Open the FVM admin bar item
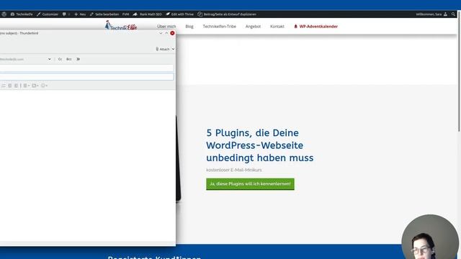The width and height of the screenshot is (461, 259). [x=125, y=14]
